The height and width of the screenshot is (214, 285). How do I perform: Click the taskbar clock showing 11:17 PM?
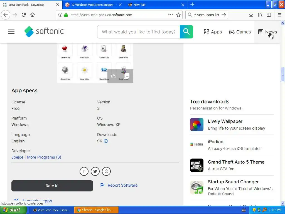point(275,210)
